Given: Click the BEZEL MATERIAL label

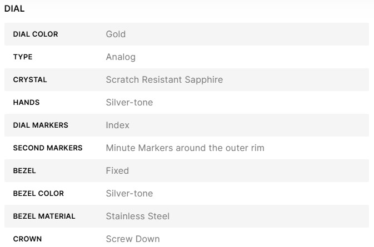Looking at the screenshot, I should click(44, 216).
